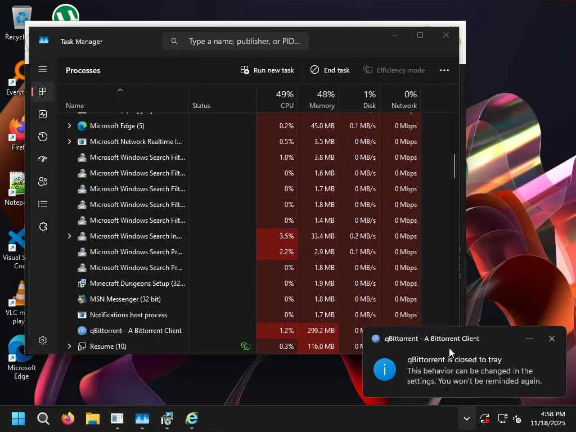Viewport: 576px width, 432px height.
Task: Open Startup apps sidebar icon
Action: pyautogui.click(x=43, y=159)
